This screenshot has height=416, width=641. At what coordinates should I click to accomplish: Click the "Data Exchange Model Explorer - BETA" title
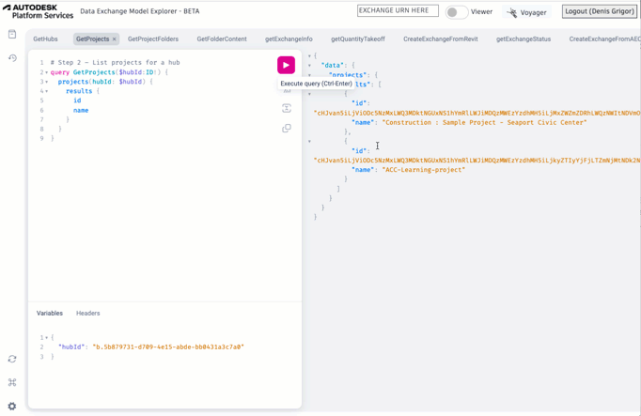(140, 11)
